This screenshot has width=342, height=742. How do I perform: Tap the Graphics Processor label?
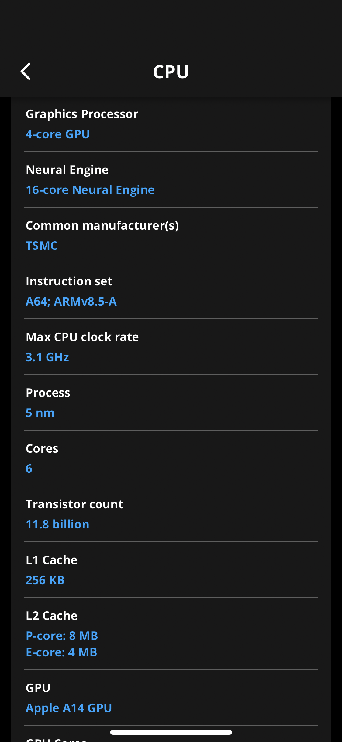pos(82,114)
